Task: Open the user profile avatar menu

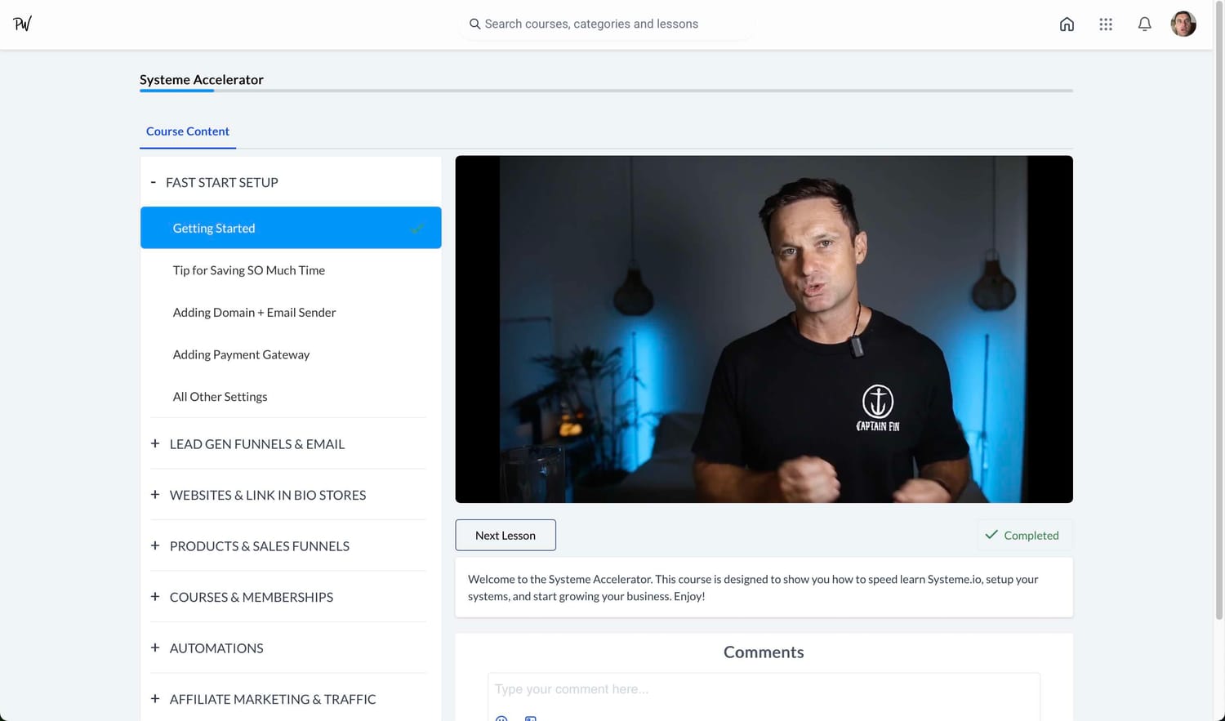Action: [x=1183, y=24]
